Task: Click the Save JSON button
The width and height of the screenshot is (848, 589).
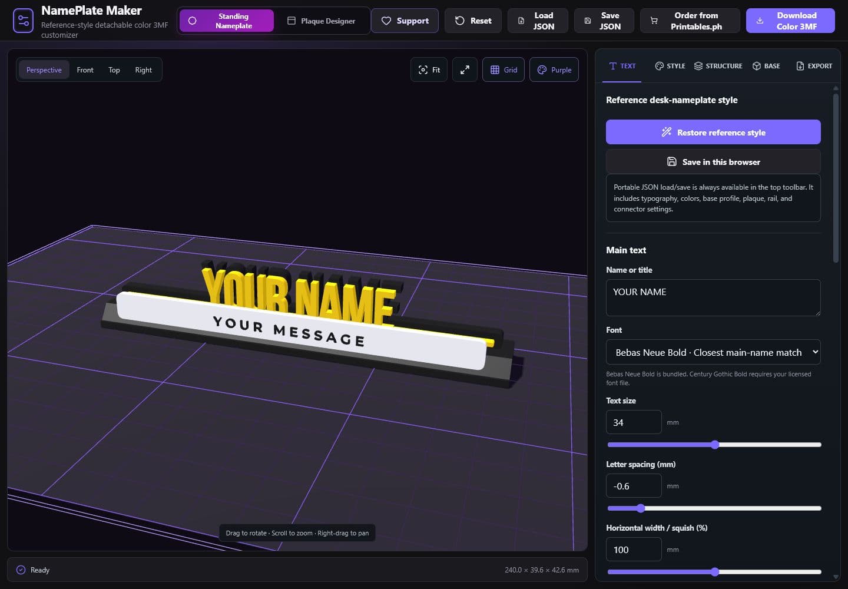Action: 604,21
